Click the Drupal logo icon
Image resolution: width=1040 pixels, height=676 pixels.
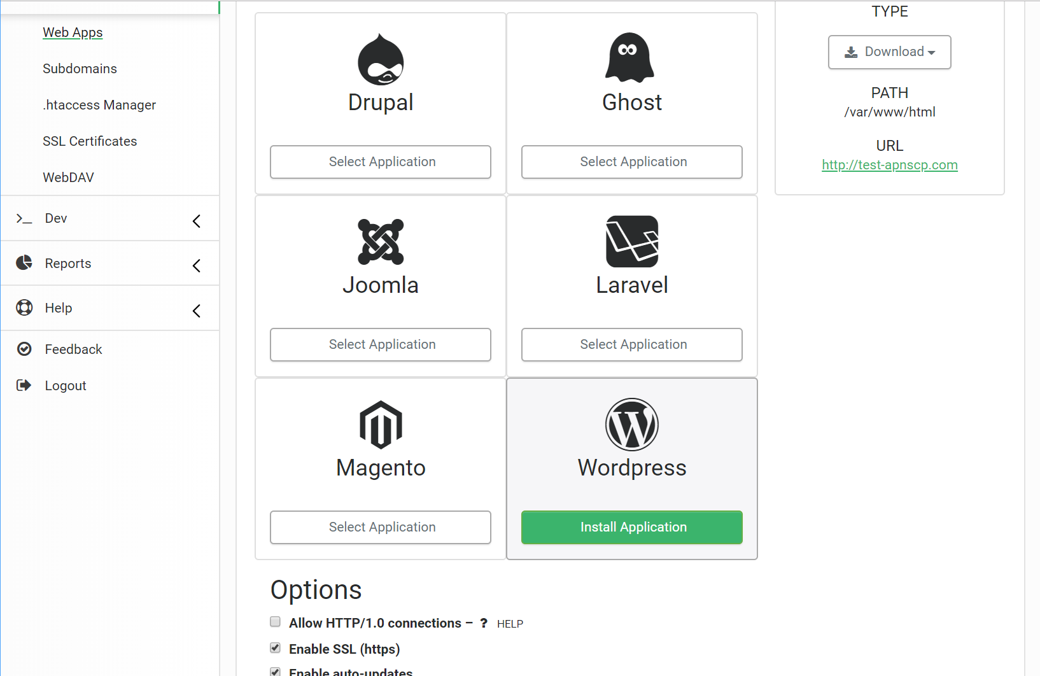pos(381,59)
